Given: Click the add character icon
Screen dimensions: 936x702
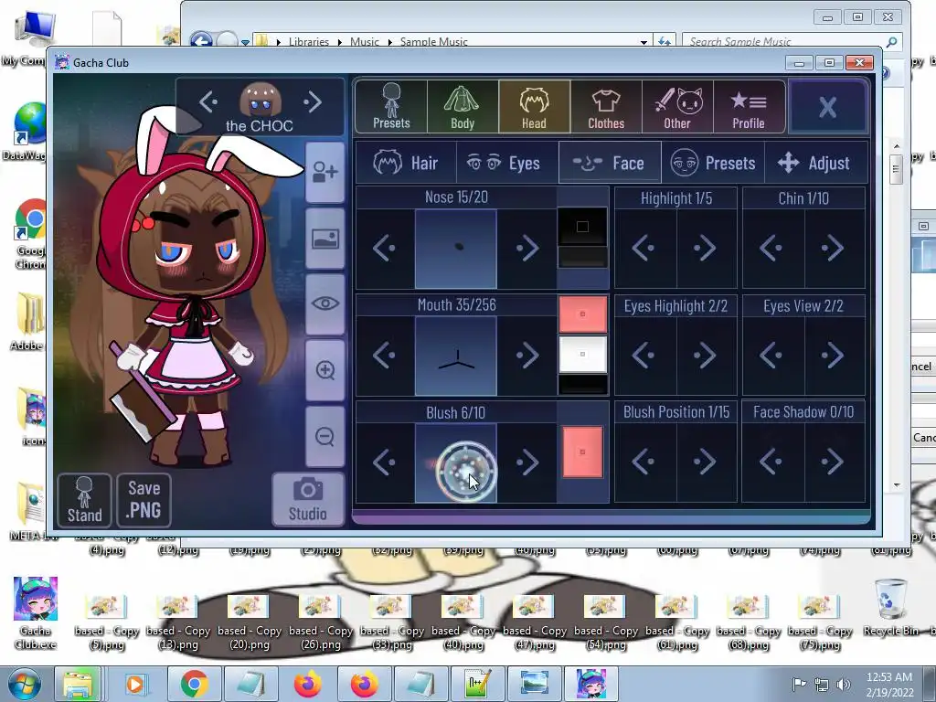Looking at the screenshot, I should pyautogui.click(x=325, y=173).
